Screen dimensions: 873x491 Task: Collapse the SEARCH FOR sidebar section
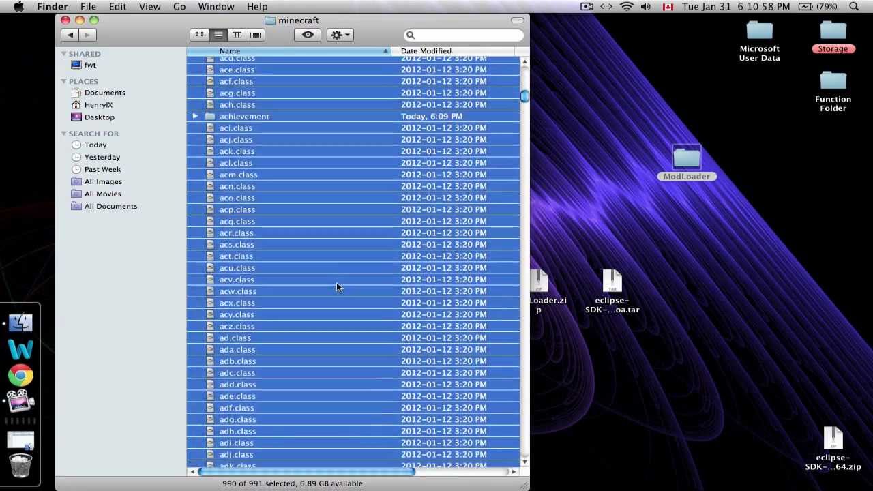point(63,133)
